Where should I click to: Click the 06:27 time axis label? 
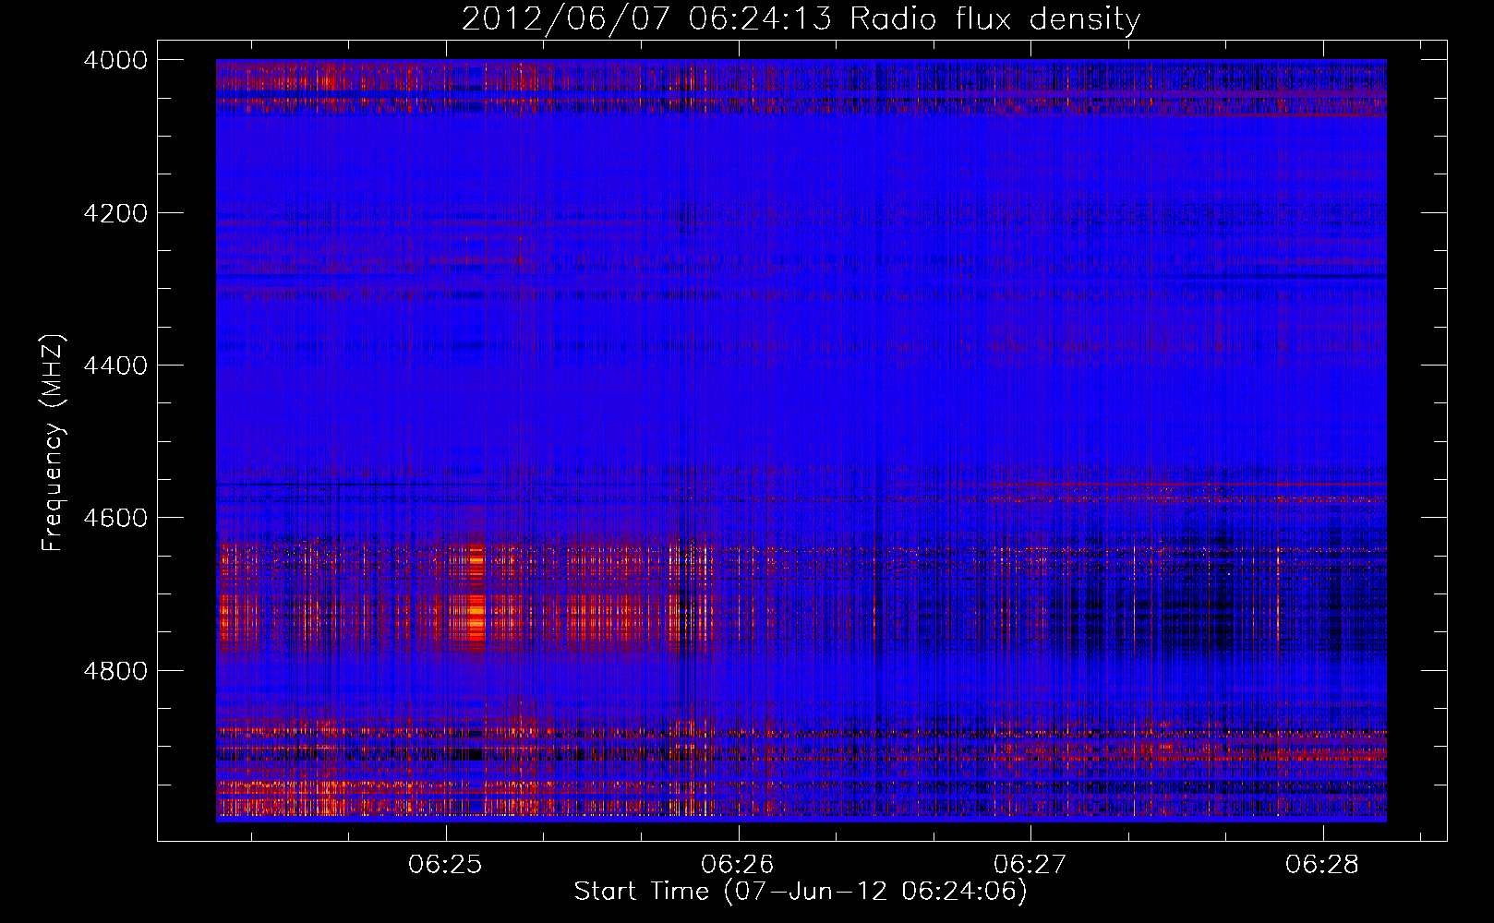tap(1030, 865)
